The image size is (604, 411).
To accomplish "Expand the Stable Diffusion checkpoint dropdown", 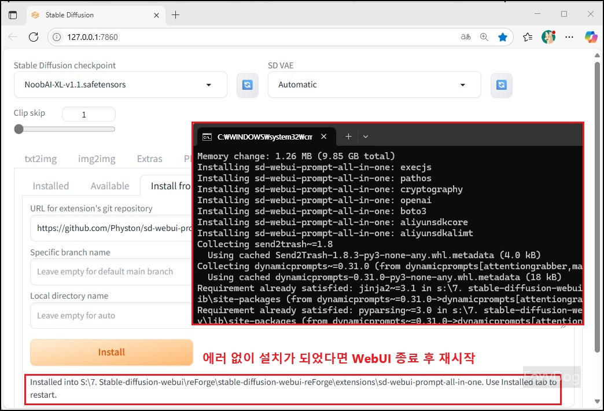I will 120,85.
